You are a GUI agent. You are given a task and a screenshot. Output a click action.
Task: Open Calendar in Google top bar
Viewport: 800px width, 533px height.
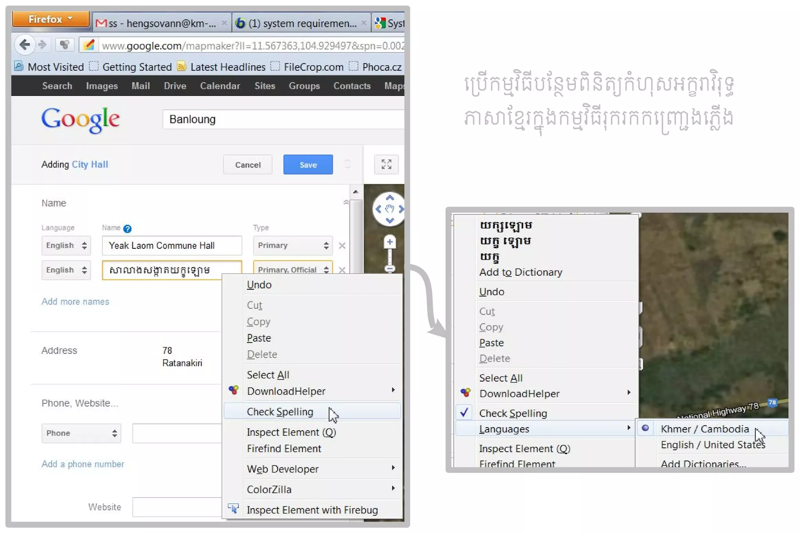[x=220, y=86]
